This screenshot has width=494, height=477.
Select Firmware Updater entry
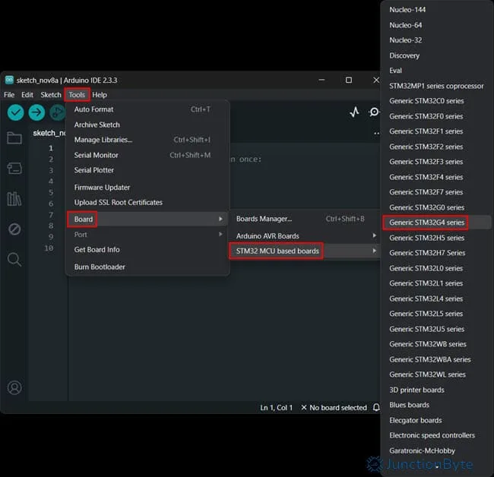click(x=147, y=188)
